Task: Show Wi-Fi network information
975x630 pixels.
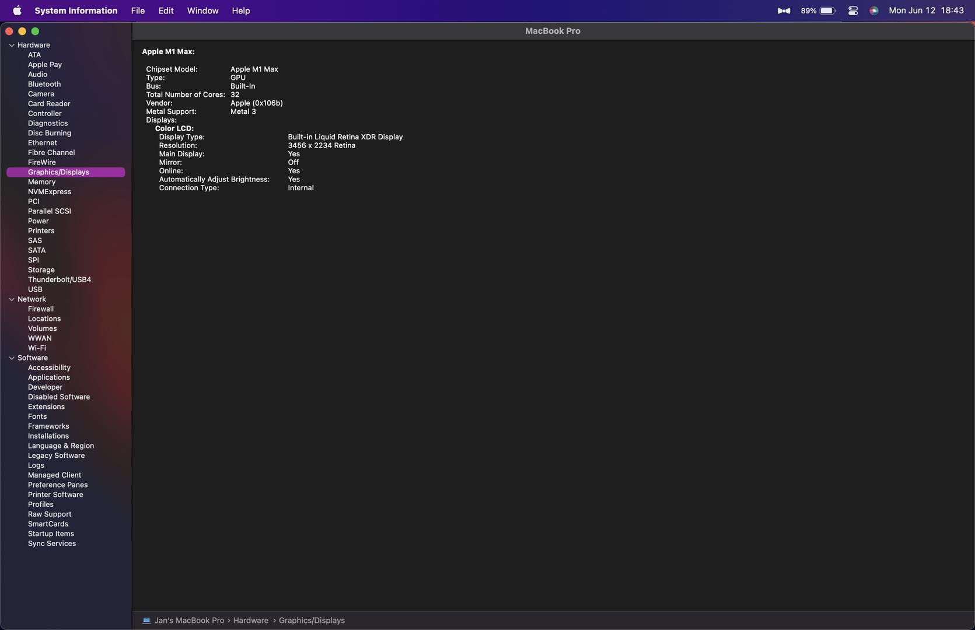Action: 37,348
